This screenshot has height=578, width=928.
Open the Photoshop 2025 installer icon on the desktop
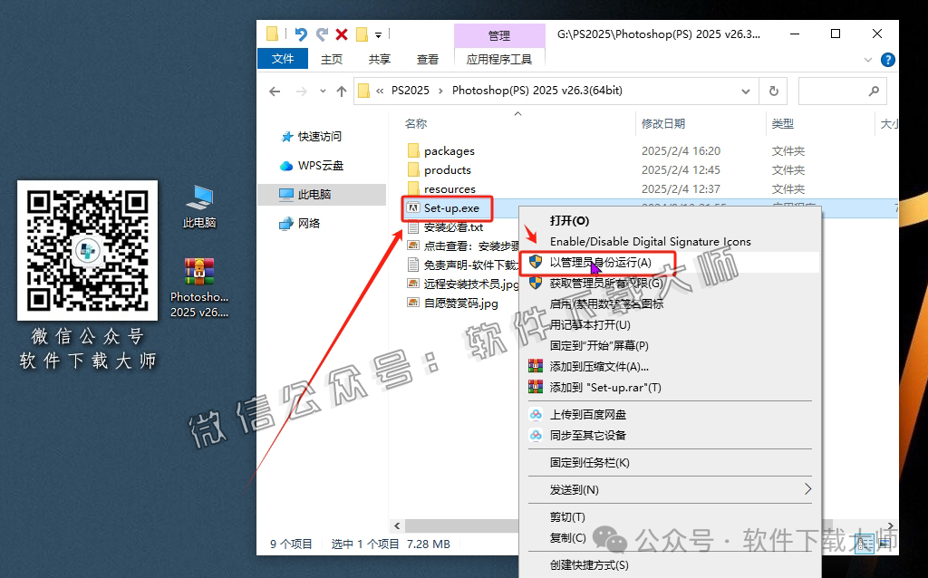tap(198, 270)
